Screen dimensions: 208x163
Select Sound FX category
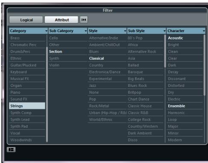[x=27, y=99]
